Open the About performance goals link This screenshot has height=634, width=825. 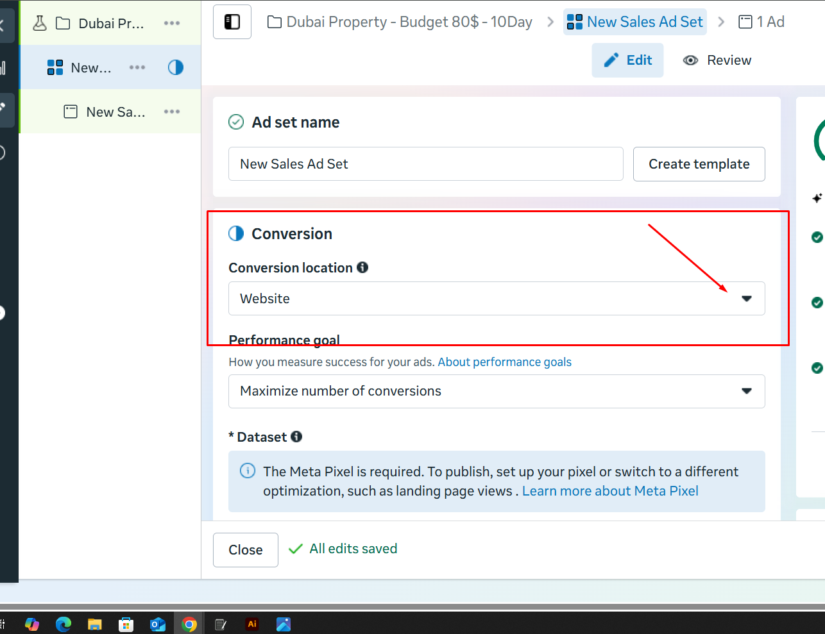pos(504,362)
